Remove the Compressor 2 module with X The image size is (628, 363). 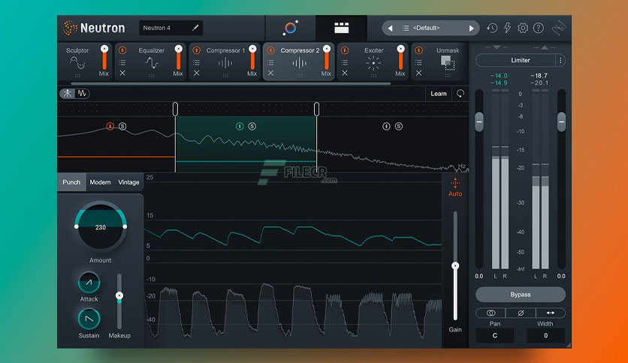click(270, 73)
